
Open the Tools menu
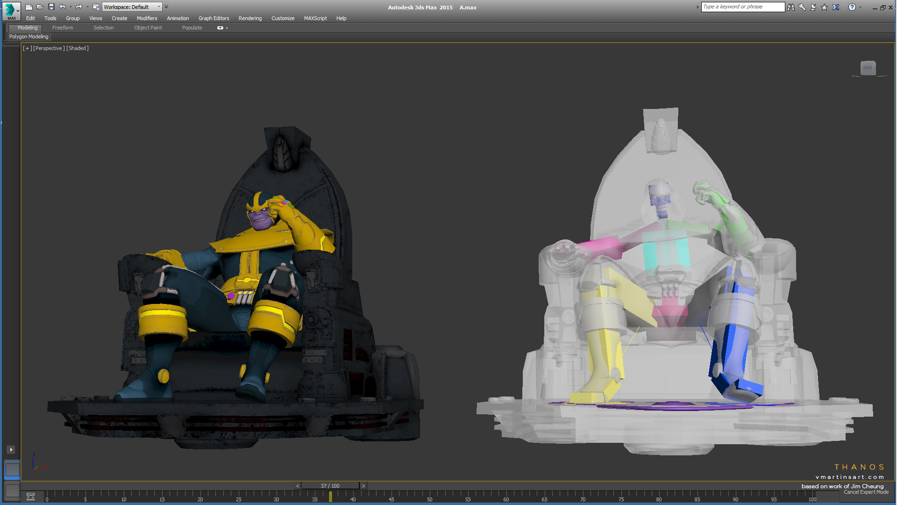pos(50,18)
